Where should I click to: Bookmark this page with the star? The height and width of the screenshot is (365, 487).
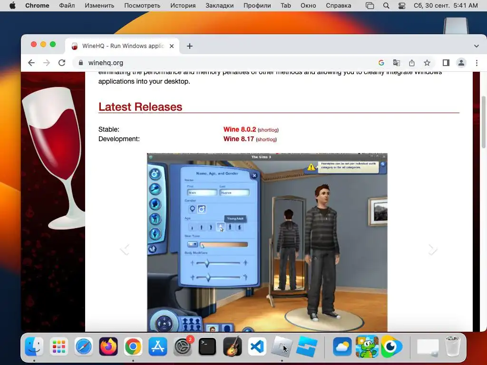(427, 63)
